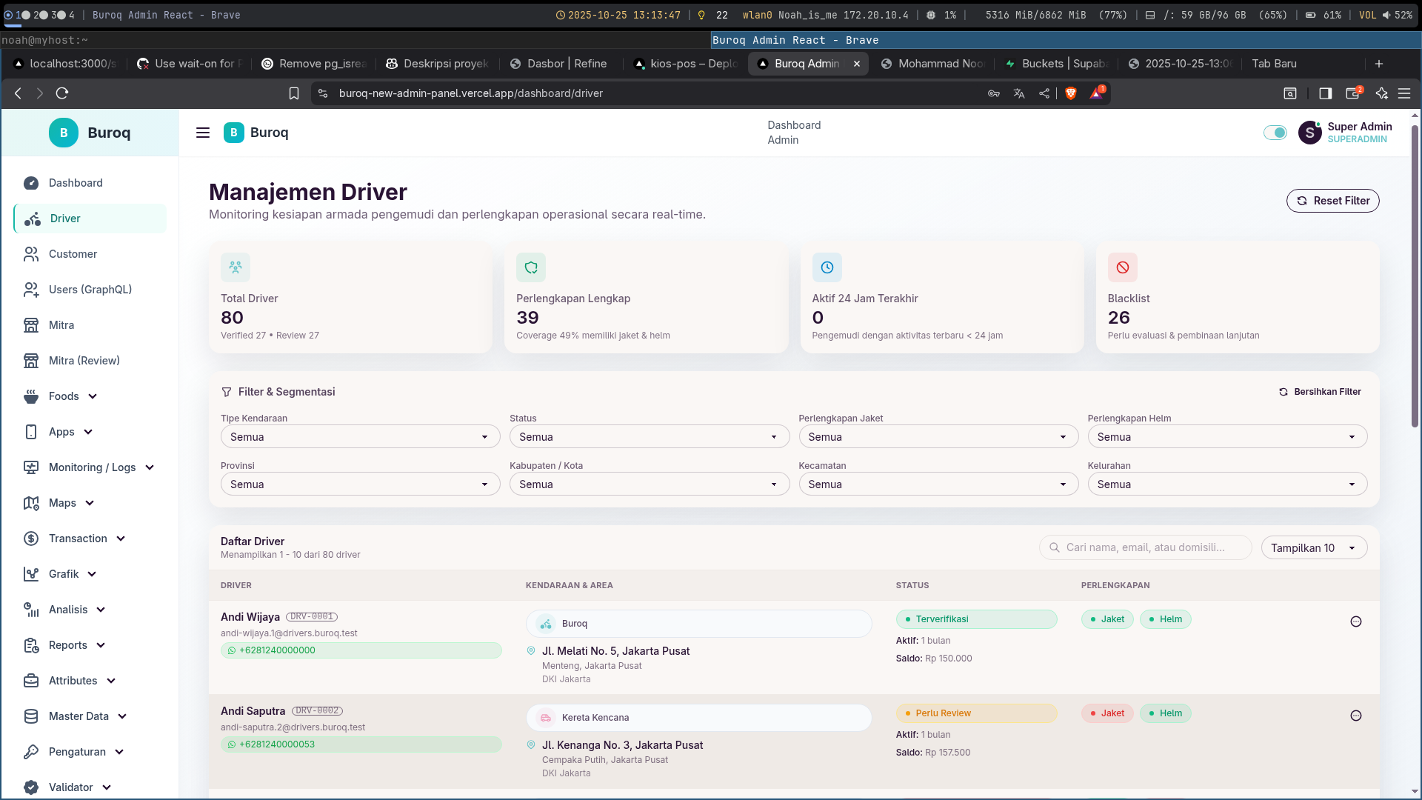The width and height of the screenshot is (1422, 800).
Task: Open the Tampilkan 10 dropdown
Action: click(1314, 547)
